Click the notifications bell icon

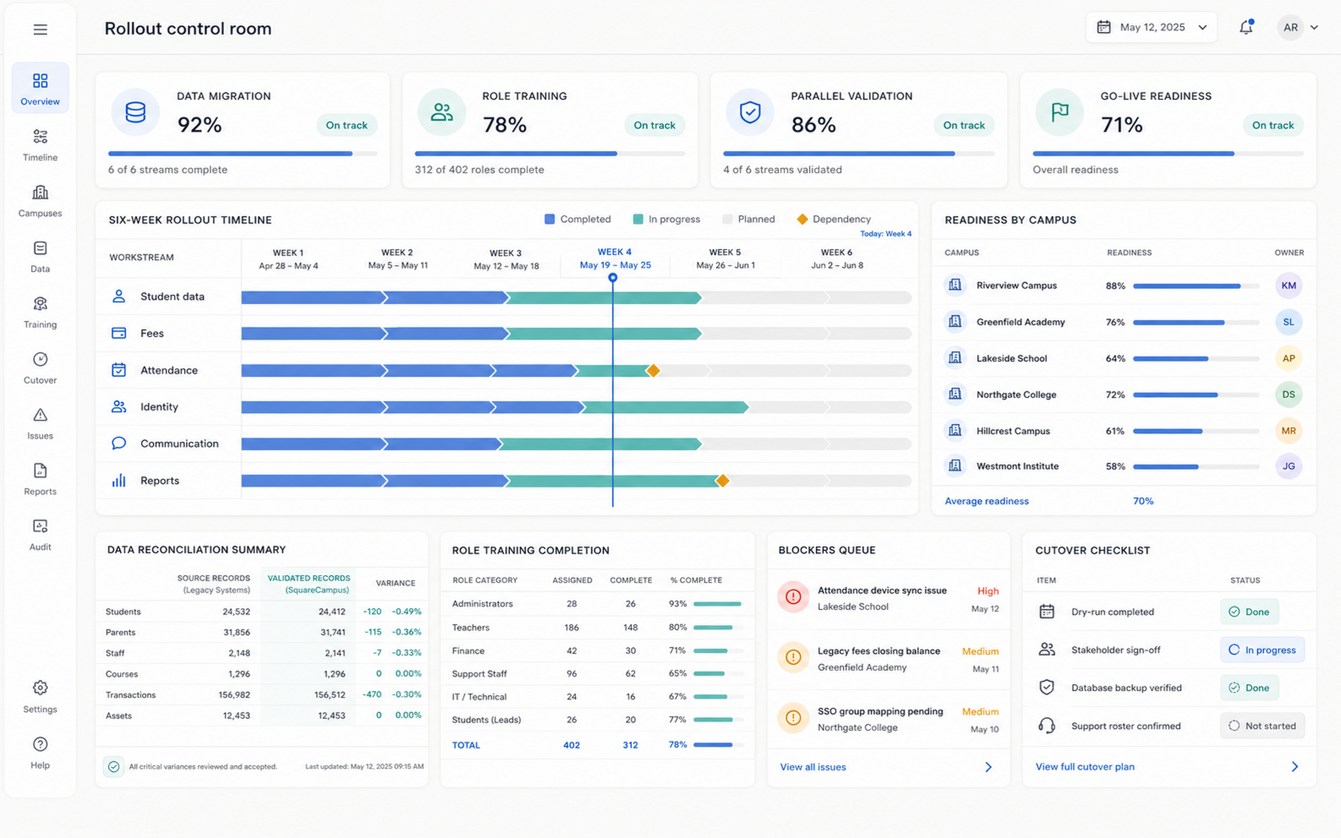[1246, 27]
